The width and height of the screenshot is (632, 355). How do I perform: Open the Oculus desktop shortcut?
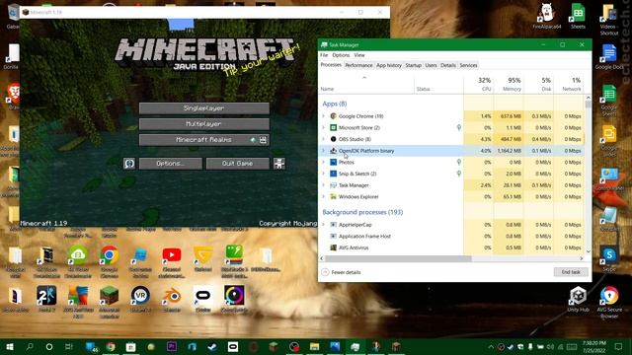click(202, 300)
